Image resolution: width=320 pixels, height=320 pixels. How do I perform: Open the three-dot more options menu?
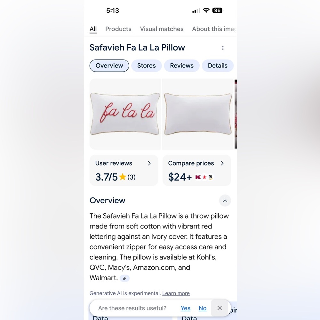223,48
